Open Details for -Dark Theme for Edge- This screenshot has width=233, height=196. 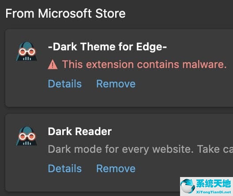tap(65, 84)
